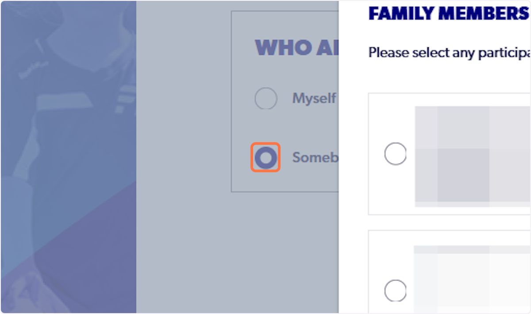The image size is (531, 314).
Task: Click the border of the first participant card
Action: tap(368, 154)
